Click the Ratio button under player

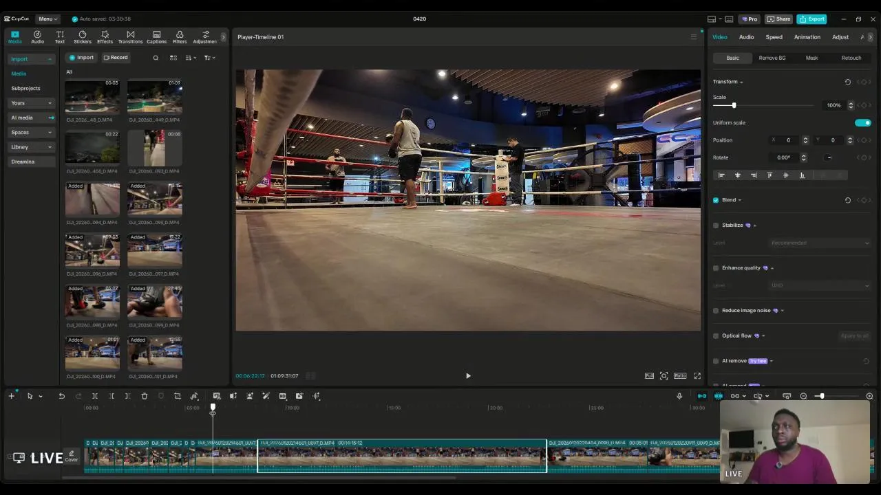(x=680, y=376)
